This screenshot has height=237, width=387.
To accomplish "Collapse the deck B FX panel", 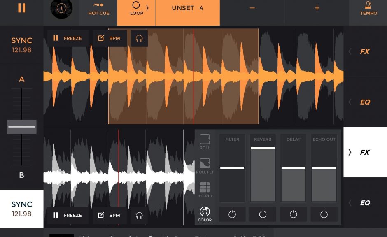I will pos(365,152).
